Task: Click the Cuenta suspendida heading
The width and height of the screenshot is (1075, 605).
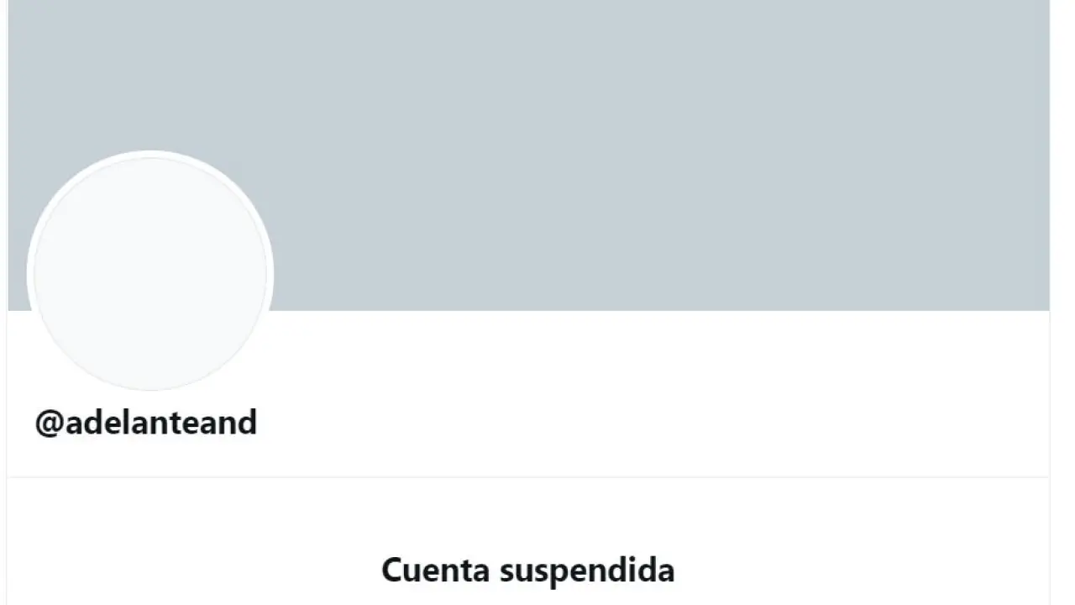Action: coord(527,570)
